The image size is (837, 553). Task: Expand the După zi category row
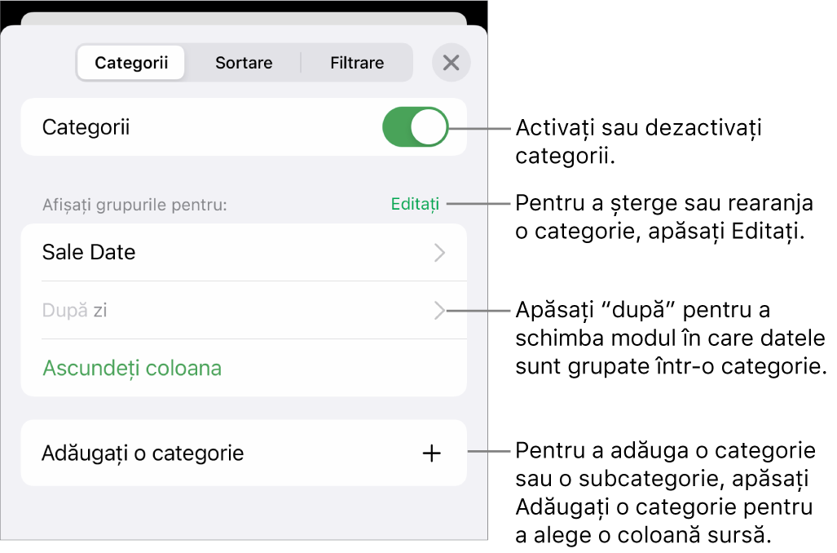[x=244, y=310]
